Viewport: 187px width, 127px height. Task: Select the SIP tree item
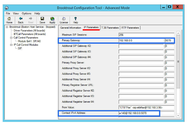coord(20,48)
